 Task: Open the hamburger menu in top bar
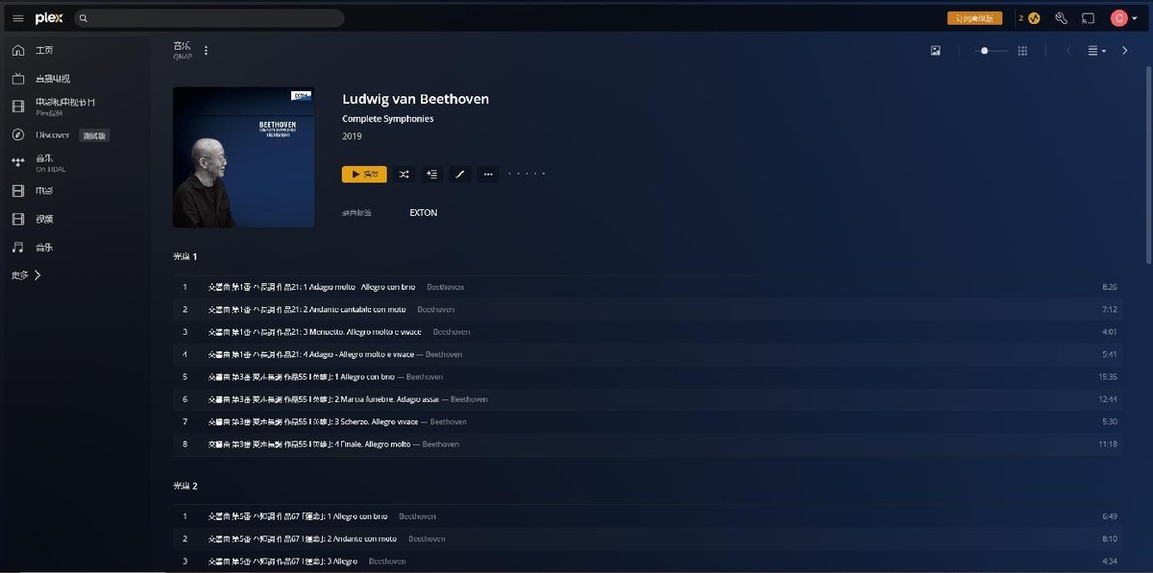pos(17,18)
